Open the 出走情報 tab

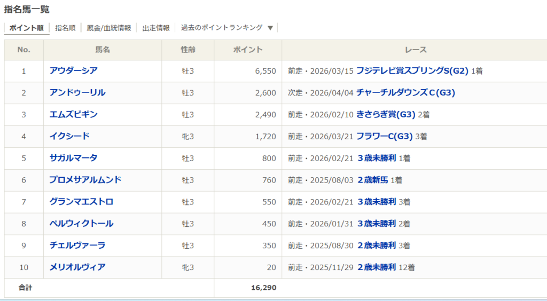click(x=156, y=28)
